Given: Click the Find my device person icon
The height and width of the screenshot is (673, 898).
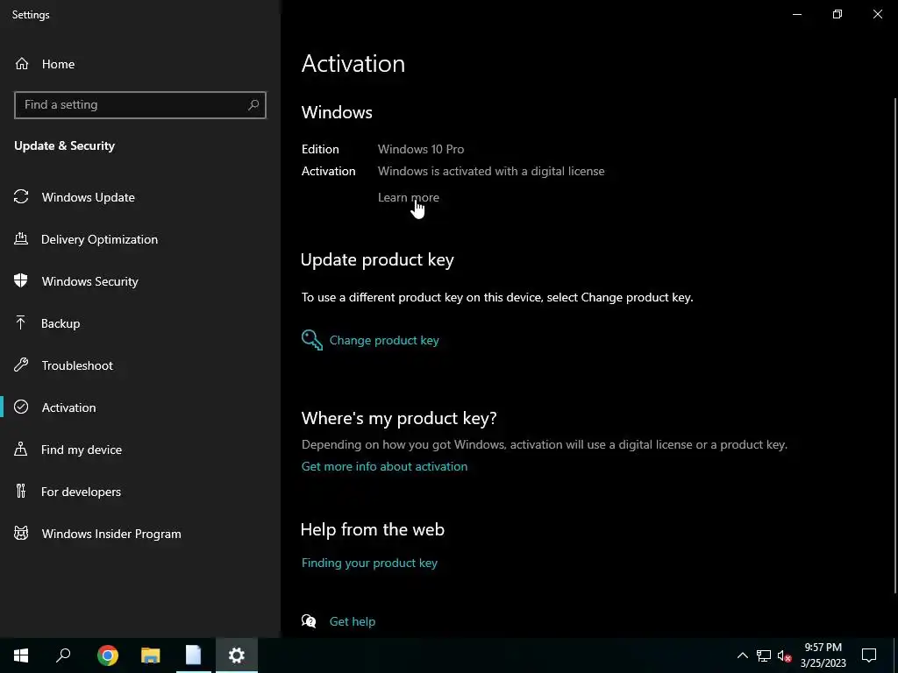Looking at the screenshot, I should [x=21, y=450].
